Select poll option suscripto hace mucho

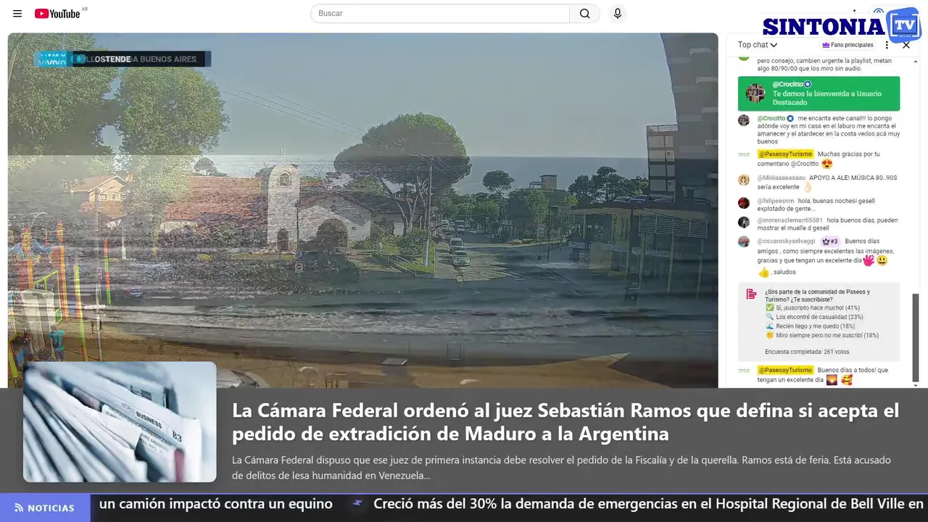[813, 308]
